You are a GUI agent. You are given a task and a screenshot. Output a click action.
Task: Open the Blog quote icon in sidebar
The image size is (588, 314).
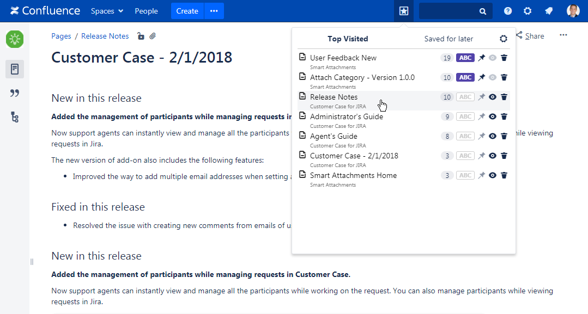(x=15, y=93)
